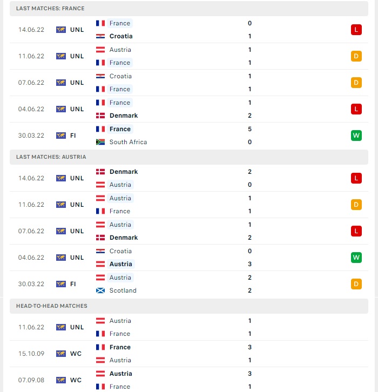Image resolution: width=378 pixels, height=392 pixels.
Task: Select the Last Matches: Austria header
Action: click(x=189, y=157)
